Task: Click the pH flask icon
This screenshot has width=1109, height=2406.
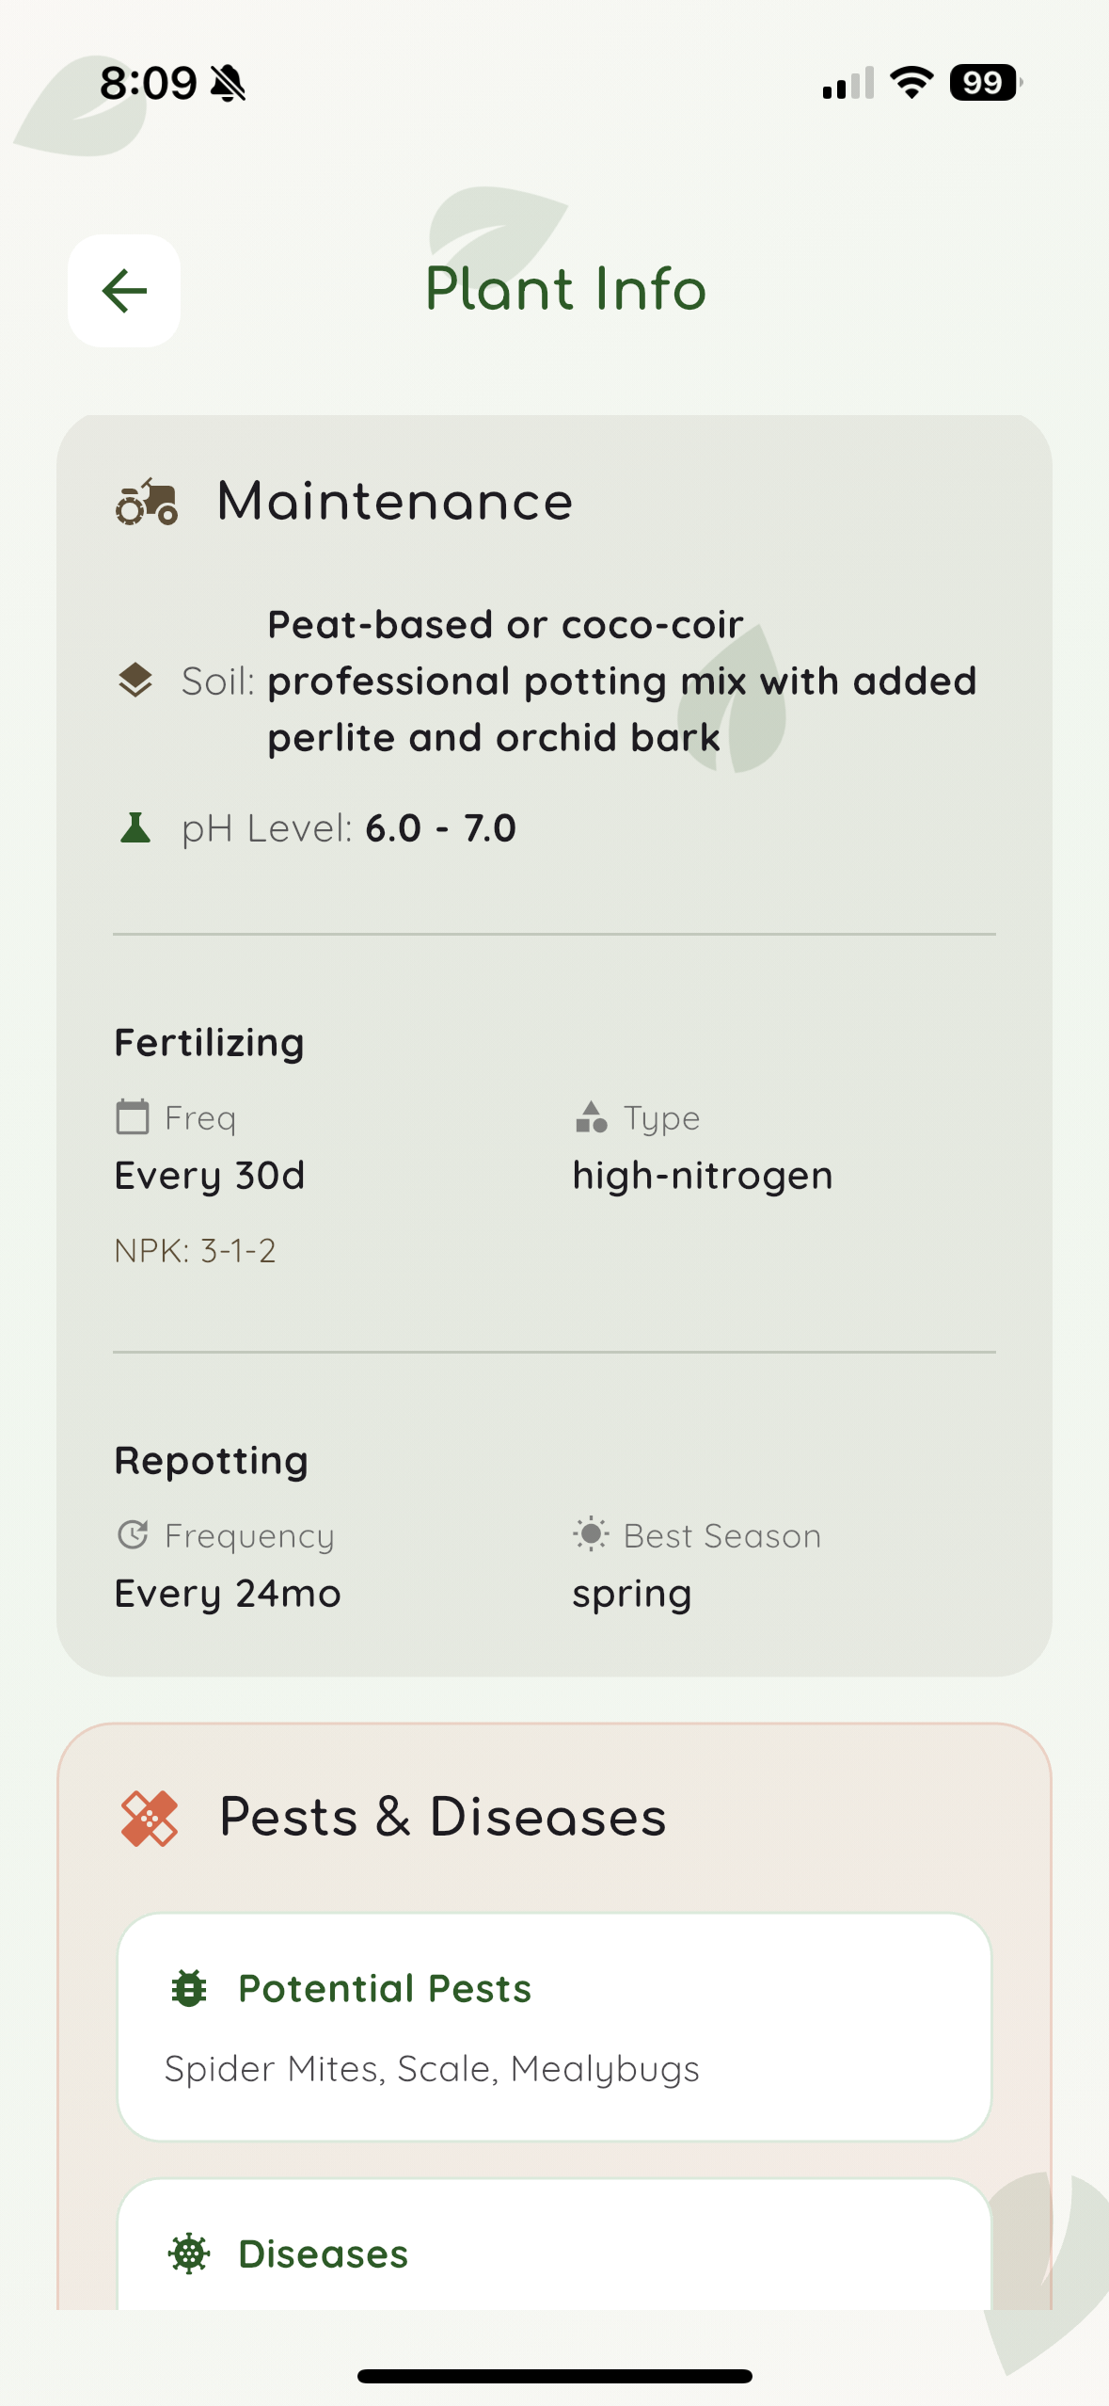Action: [135, 828]
